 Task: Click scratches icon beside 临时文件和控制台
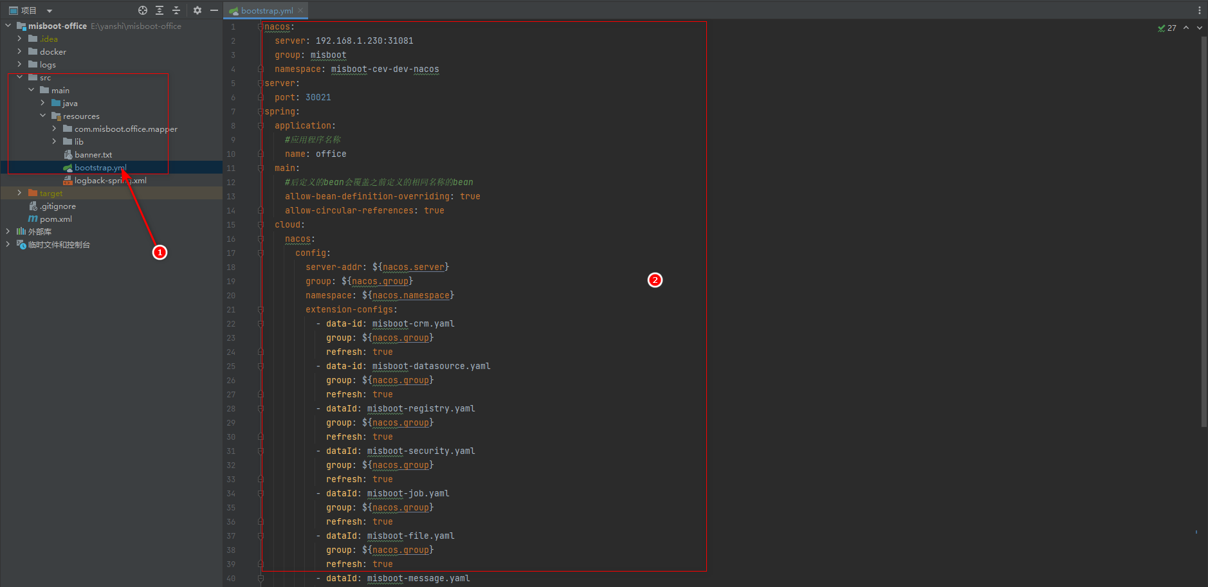(x=21, y=244)
